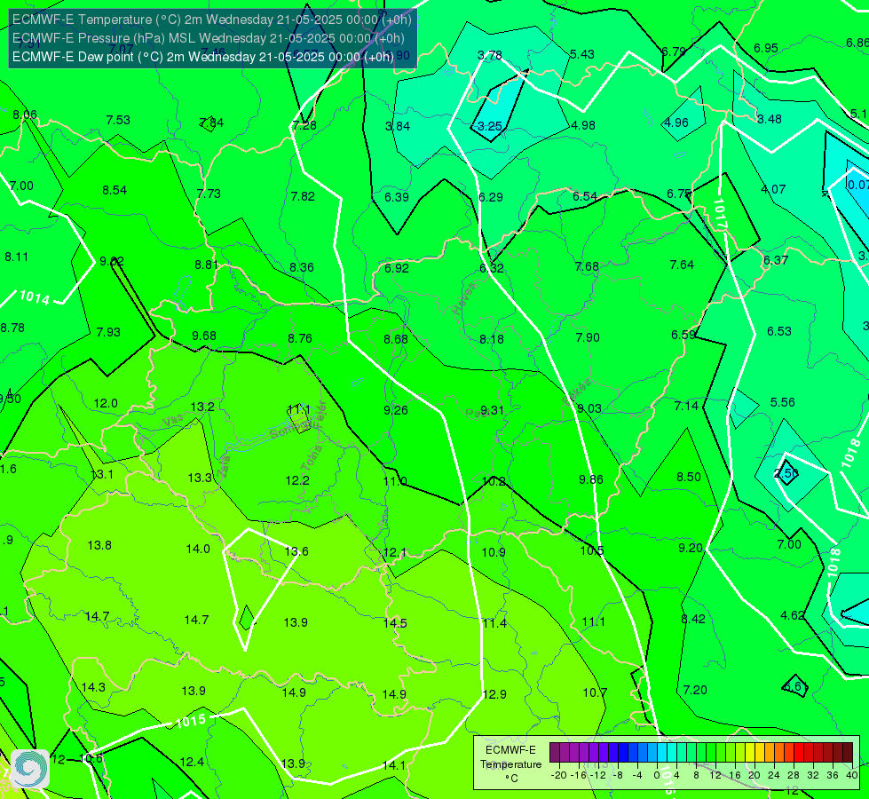Click the purple legend swatch at -20

pos(555,753)
